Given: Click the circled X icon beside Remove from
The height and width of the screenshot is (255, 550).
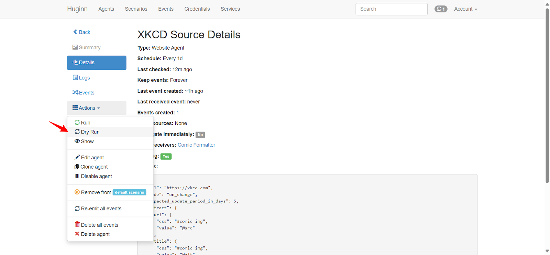Looking at the screenshot, I should coord(77,192).
